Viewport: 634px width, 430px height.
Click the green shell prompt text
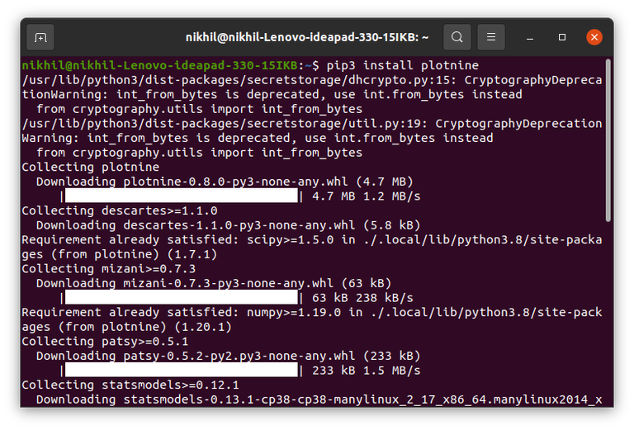coord(159,65)
